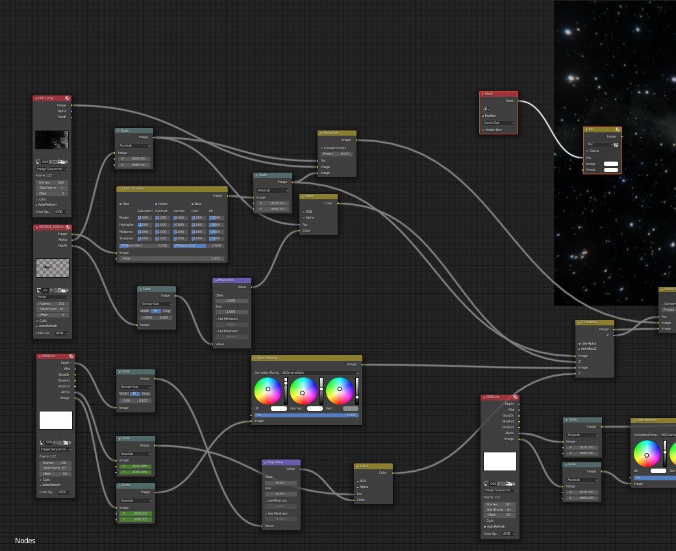This screenshot has width=676, height=551.
Task: Click first Image color swatch in Mix node
Action: tap(611, 164)
